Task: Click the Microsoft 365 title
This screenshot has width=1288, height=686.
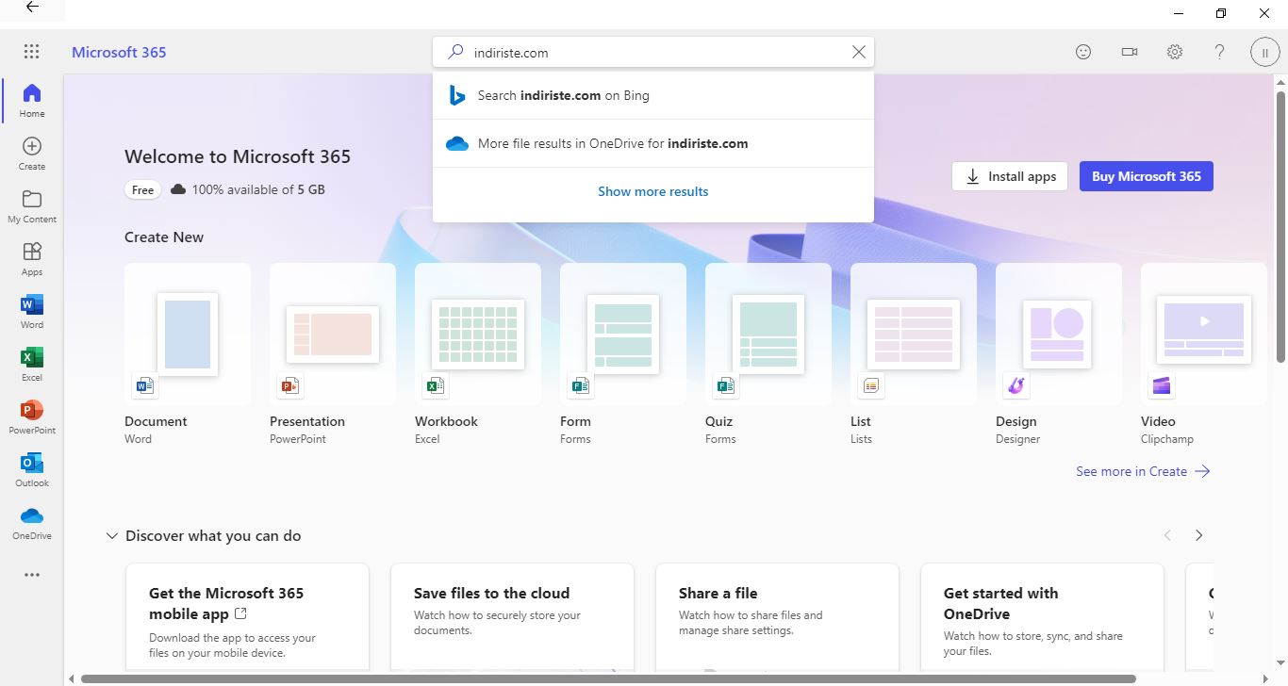Action: [119, 52]
